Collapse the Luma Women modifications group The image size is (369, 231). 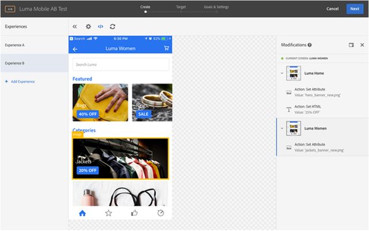(x=281, y=128)
